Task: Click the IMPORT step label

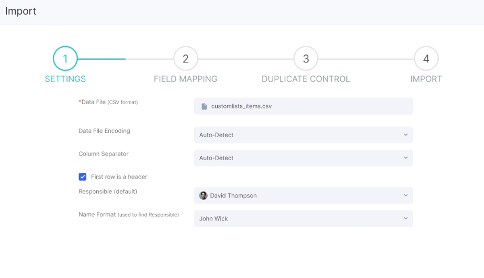Action: pyautogui.click(x=426, y=79)
